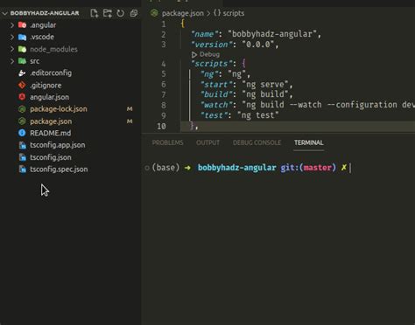415x325 pixels.
Task: Refresh the explorer file tree
Action: 120,13
